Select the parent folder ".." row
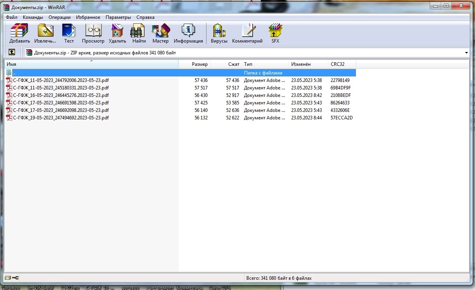Image resolution: width=475 pixels, height=290 pixels. pyautogui.click(x=14, y=73)
